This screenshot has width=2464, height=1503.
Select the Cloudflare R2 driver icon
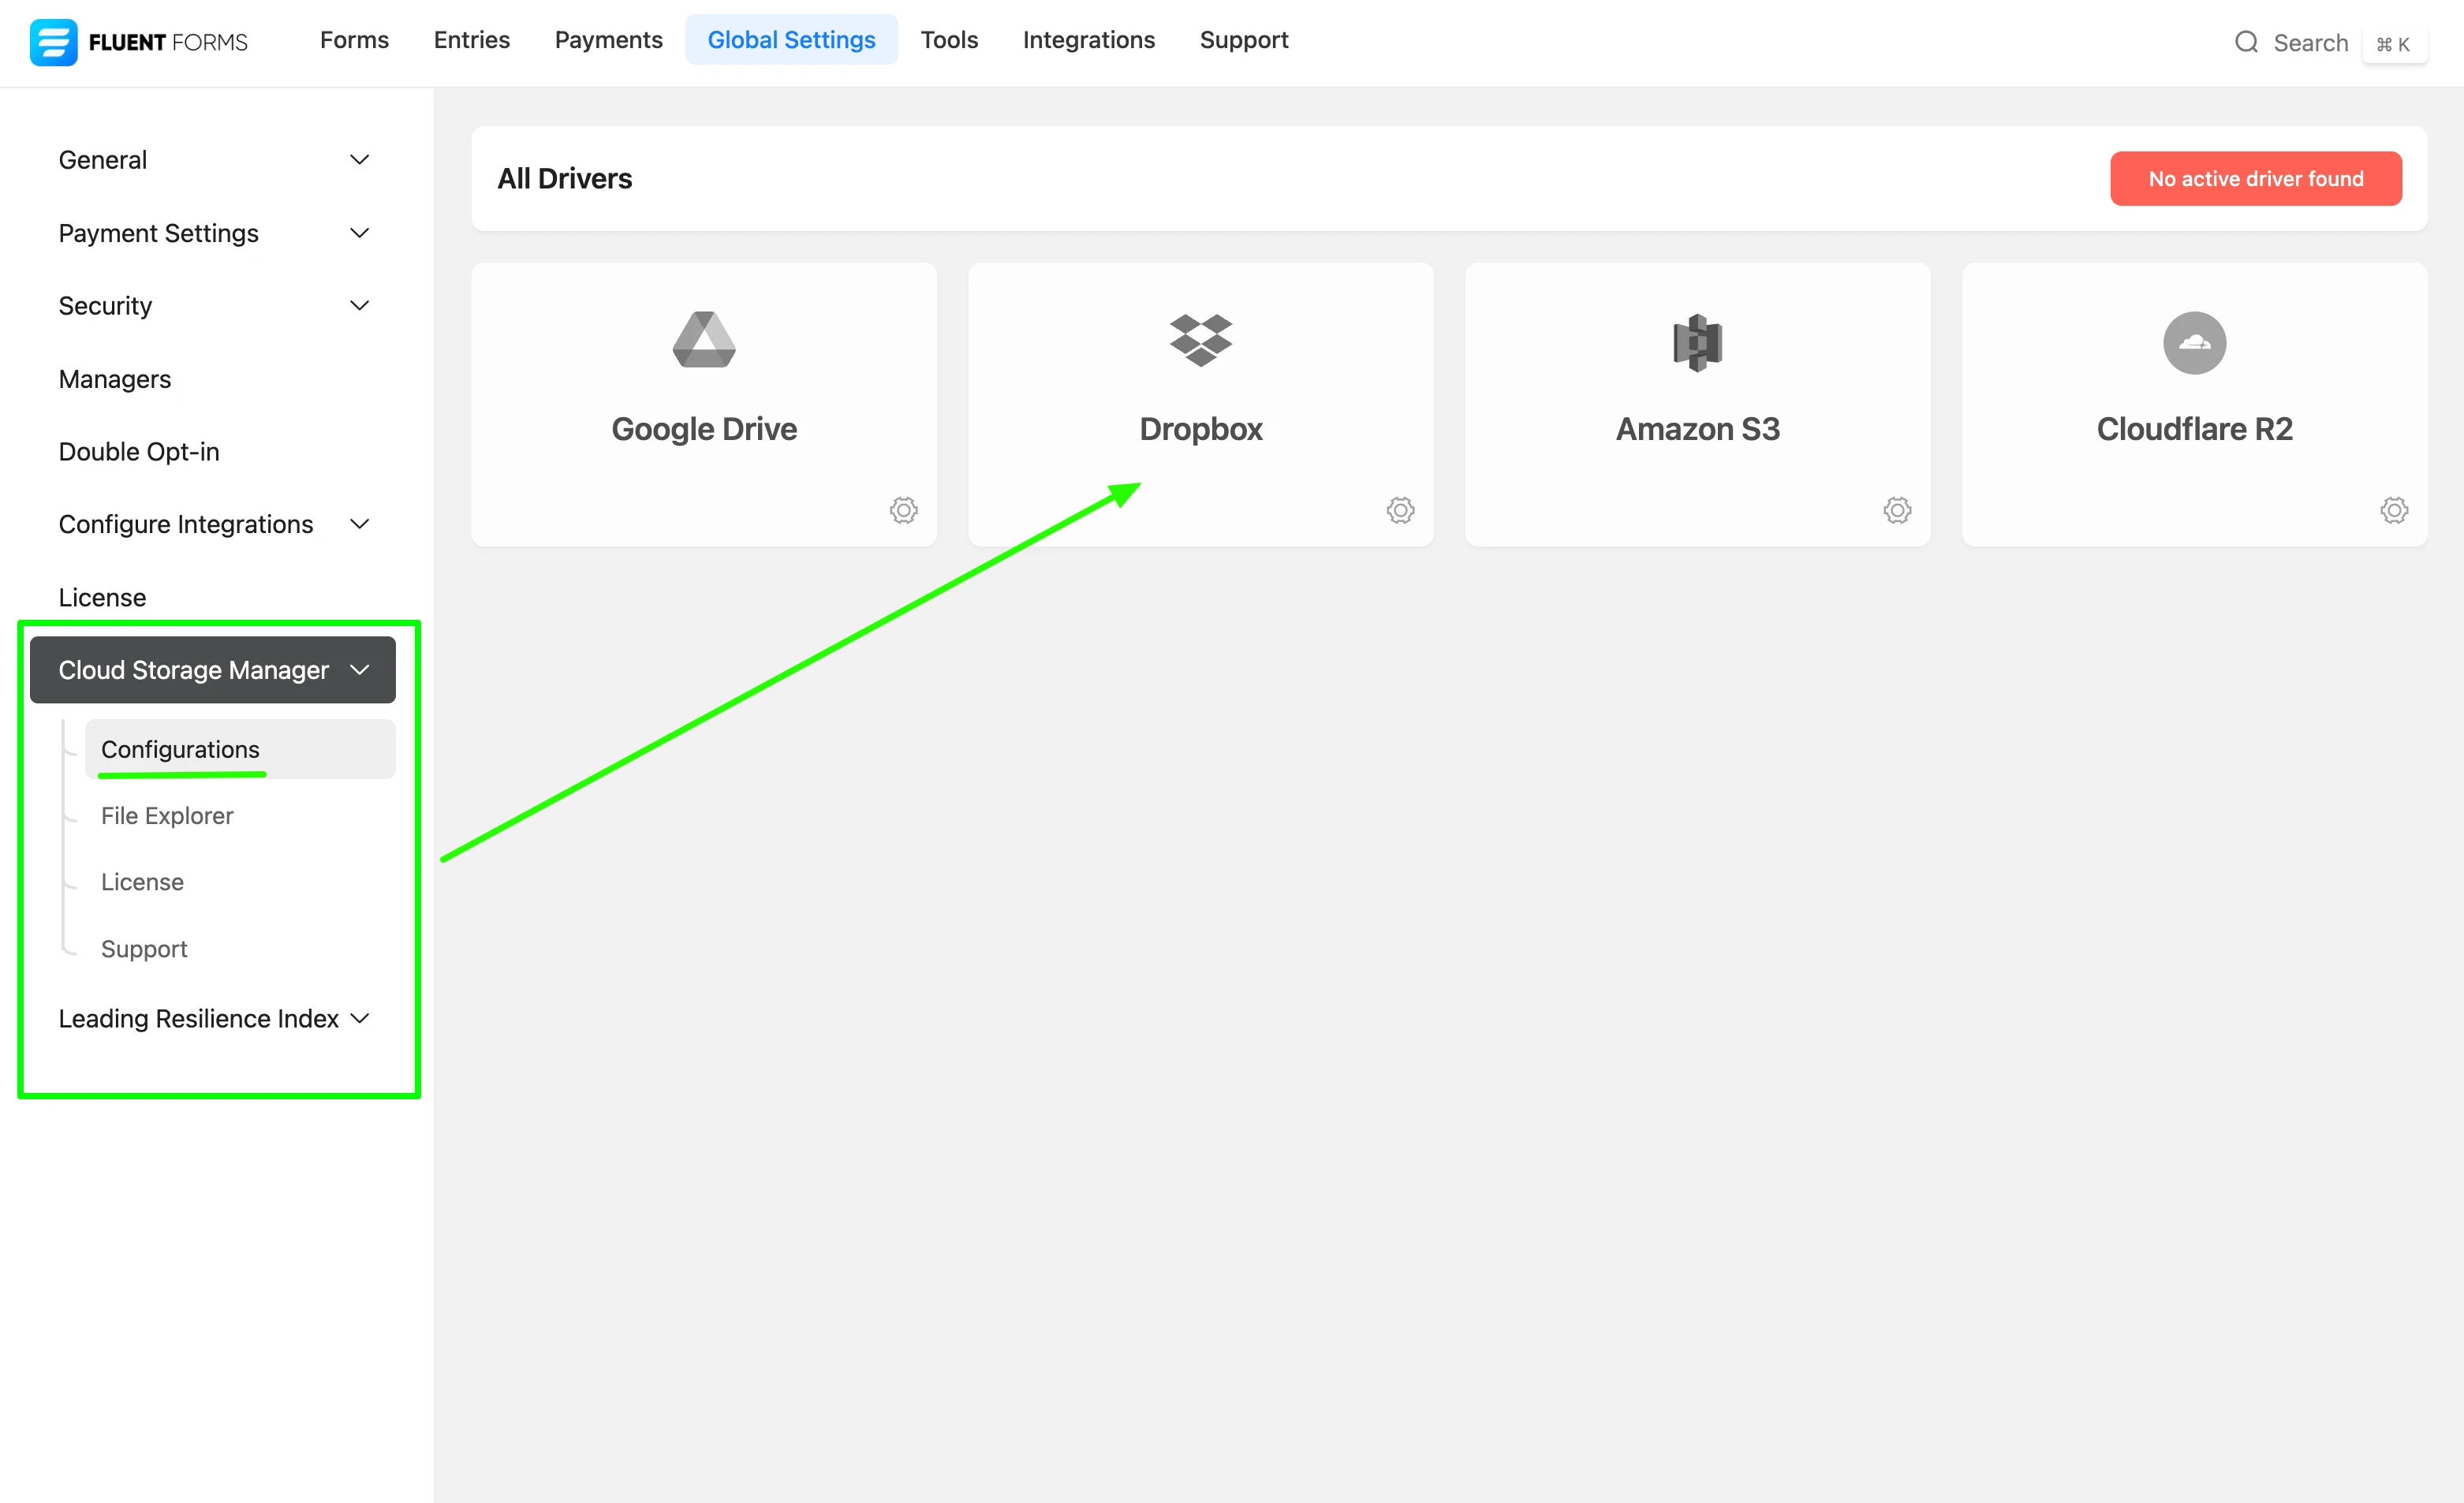[2194, 343]
